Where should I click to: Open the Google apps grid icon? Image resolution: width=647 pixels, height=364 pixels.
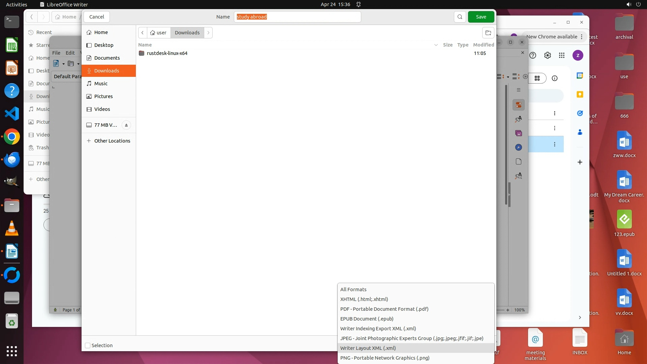pyautogui.click(x=562, y=55)
